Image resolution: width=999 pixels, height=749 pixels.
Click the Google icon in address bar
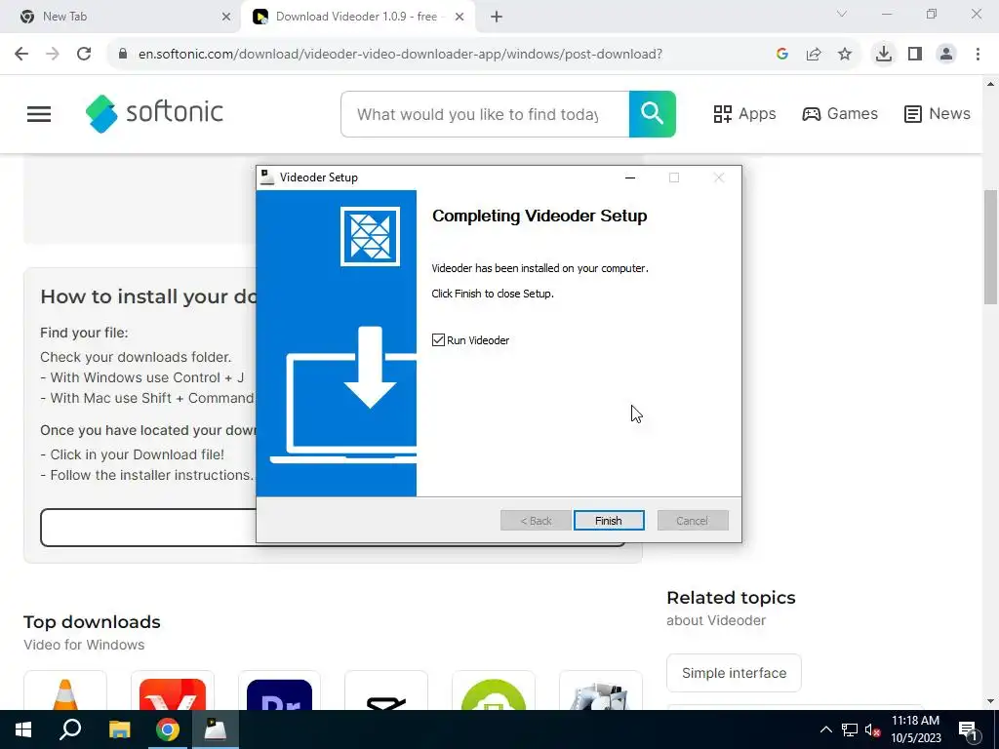[782, 54]
